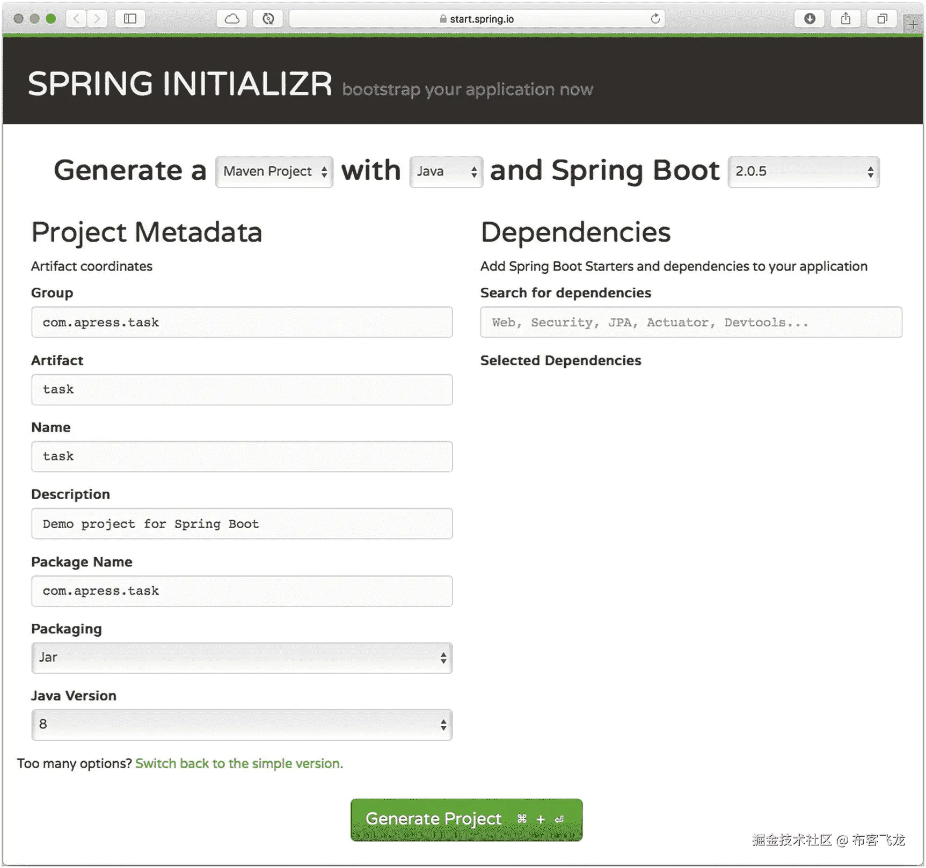This screenshot has width=926, height=868.
Task: Focus the Artifact field
Action: click(x=242, y=390)
